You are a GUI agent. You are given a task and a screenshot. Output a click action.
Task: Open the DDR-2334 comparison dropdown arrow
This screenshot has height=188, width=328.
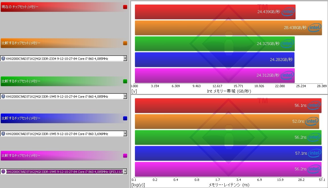[x=125, y=58]
